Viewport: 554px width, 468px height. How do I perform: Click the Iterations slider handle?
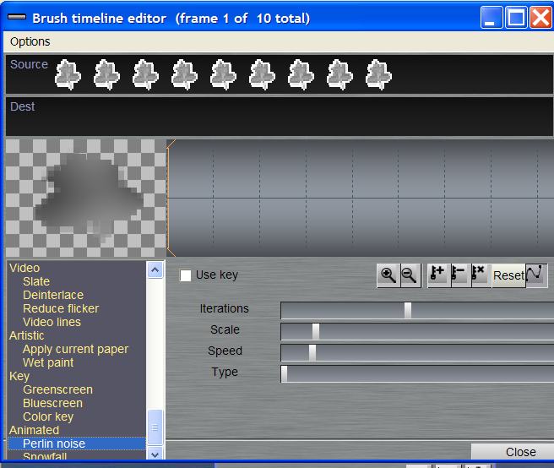407,310
